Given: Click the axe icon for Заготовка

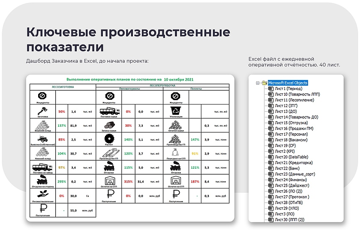Looking at the screenshot, I should click(x=42, y=110).
